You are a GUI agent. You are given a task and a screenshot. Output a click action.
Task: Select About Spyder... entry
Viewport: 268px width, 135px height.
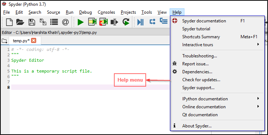pos(217,126)
